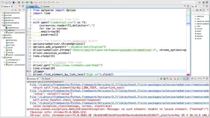Toggle Scroll Lock in the Console toolbar
Viewport: 210px width, 118px height.
(178, 79)
